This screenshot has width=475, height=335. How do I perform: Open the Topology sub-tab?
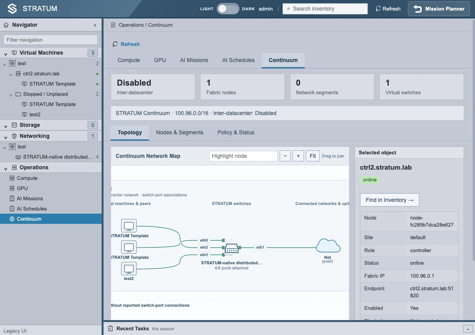point(130,132)
